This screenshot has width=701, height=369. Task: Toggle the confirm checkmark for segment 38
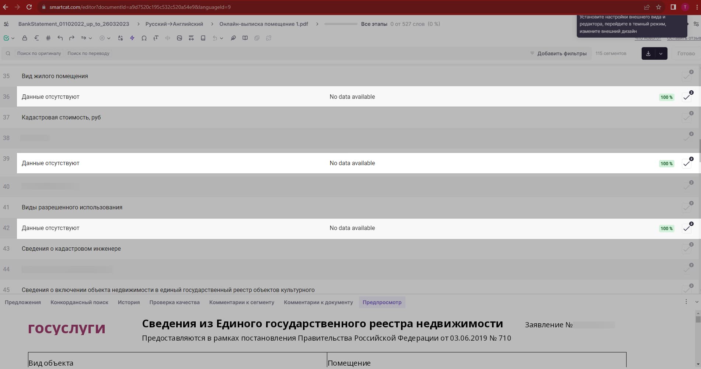687,138
